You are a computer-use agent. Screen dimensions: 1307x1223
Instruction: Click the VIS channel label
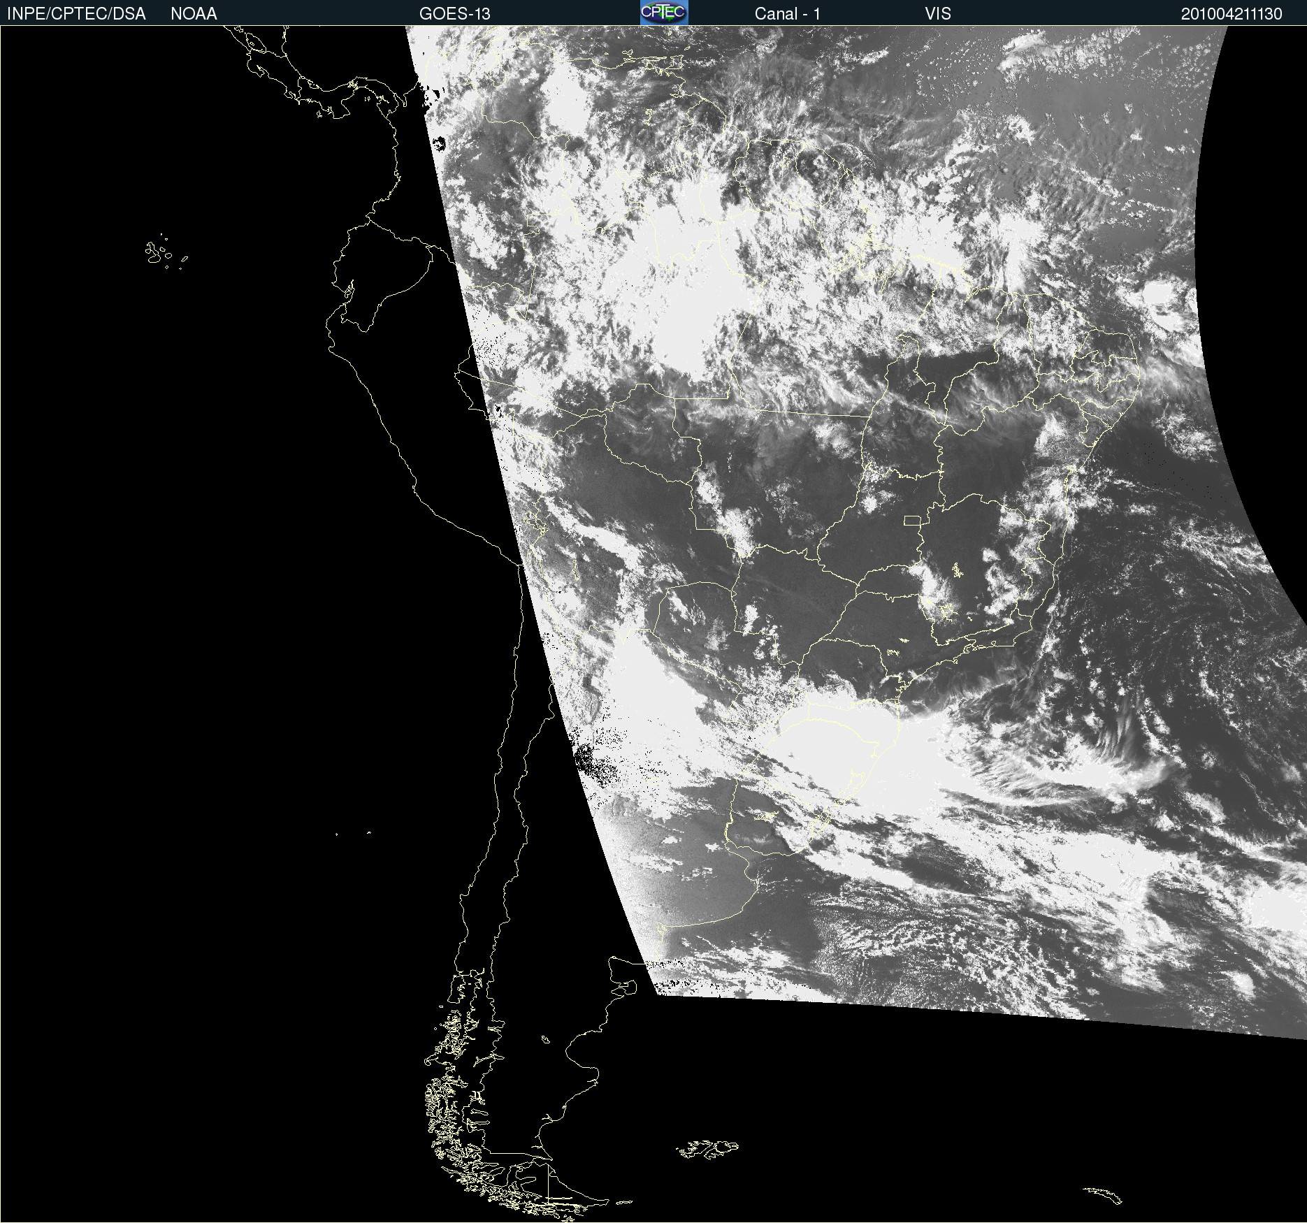coord(938,14)
